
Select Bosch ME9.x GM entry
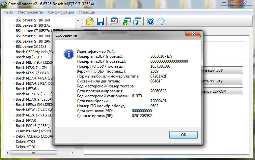pyautogui.click(x=34, y=105)
